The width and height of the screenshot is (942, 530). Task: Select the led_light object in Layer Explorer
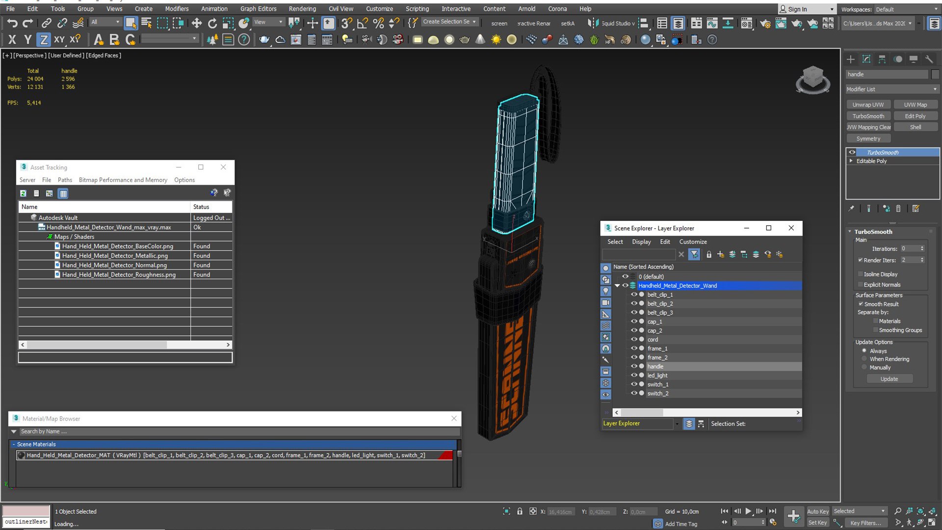(x=657, y=375)
